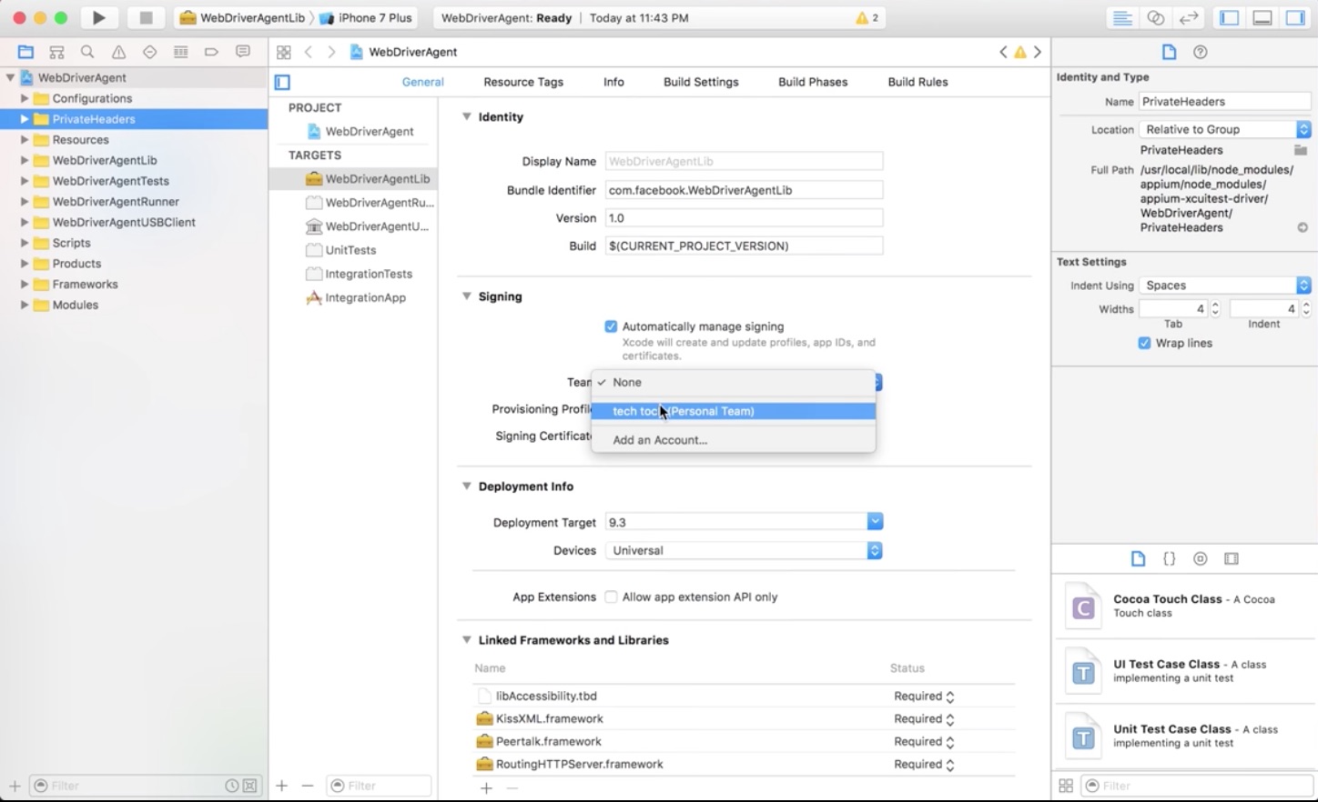Screen dimensions: 1318x802
Task: Stop the running task
Action: [x=146, y=17]
